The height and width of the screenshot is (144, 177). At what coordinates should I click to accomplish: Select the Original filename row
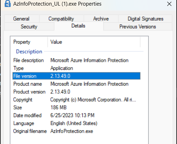click(76, 131)
